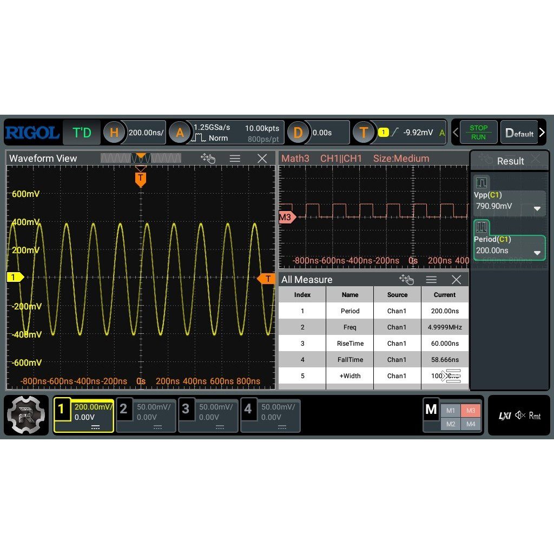Click the Default button
The image size is (554, 554).
click(x=519, y=133)
